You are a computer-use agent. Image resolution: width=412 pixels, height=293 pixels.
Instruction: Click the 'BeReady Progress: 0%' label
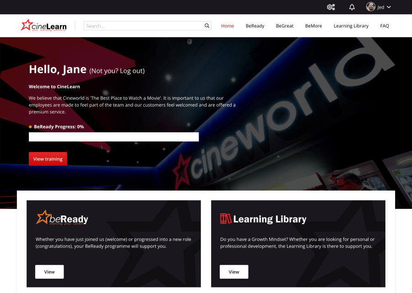click(x=59, y=127)
